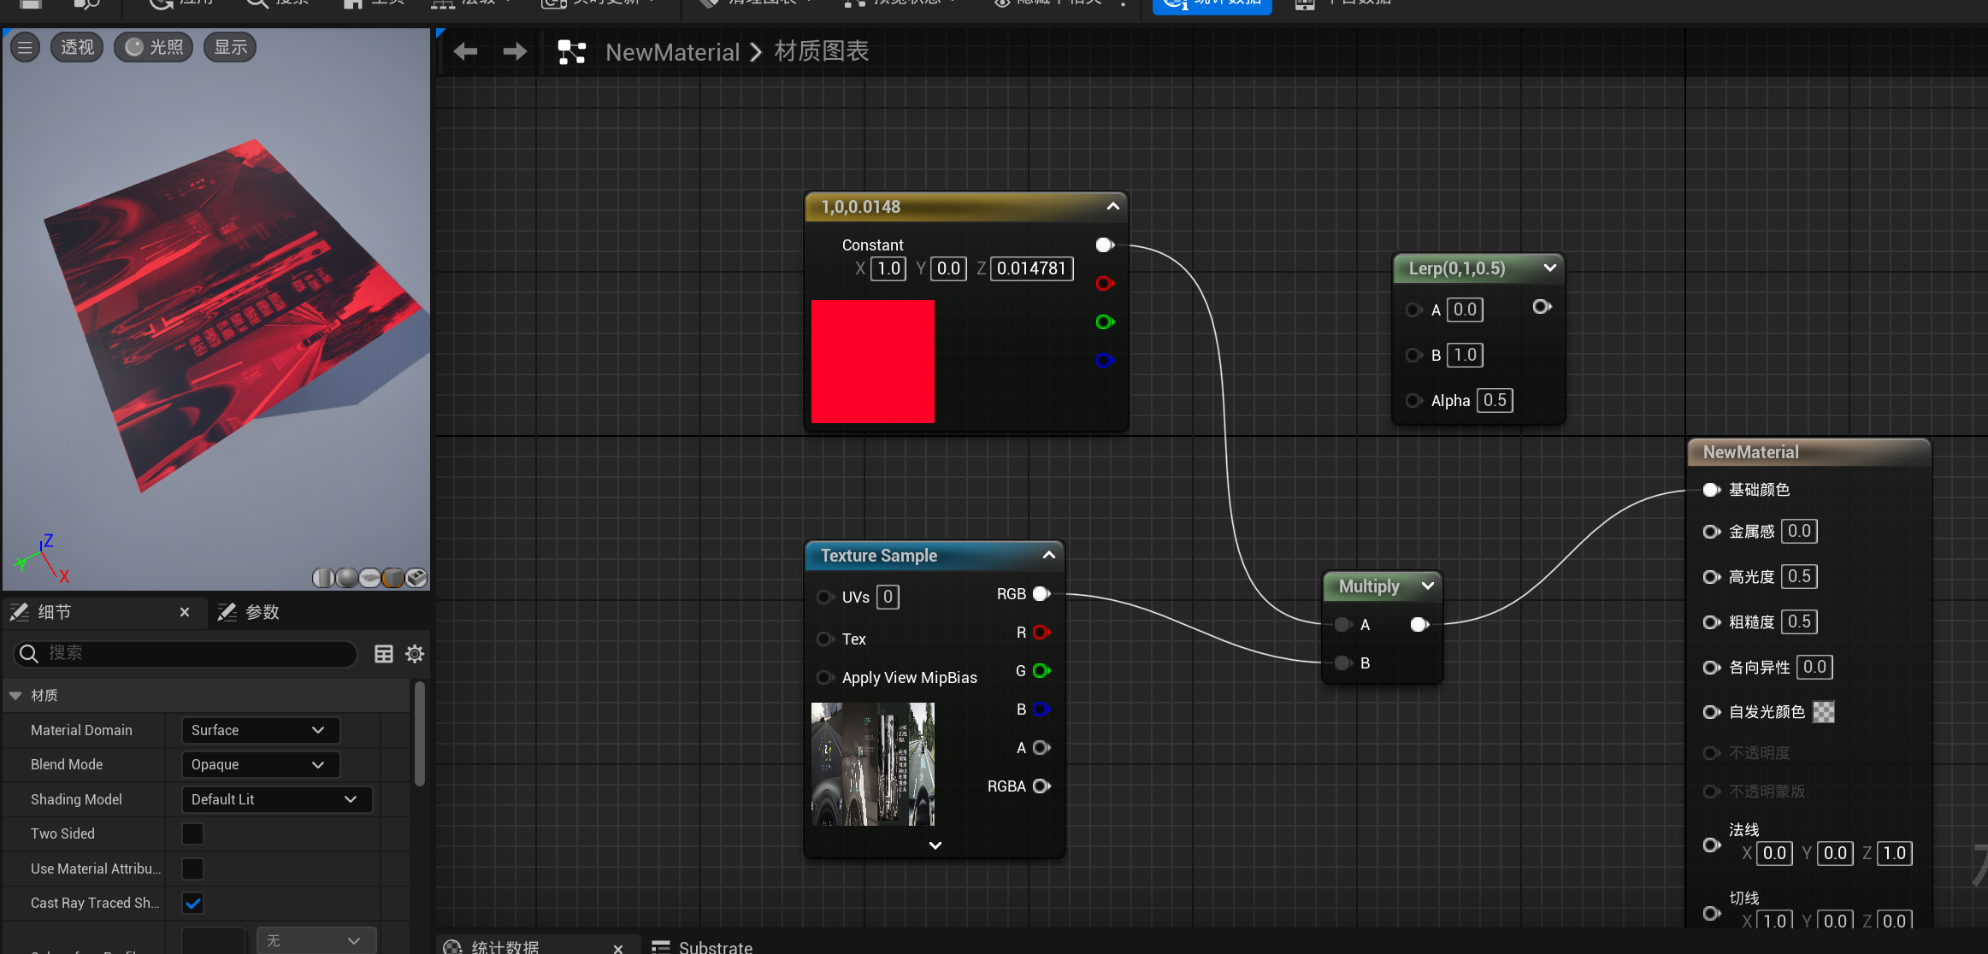Viewport: 1988px width, 954px height.
Task: Go back with the left navigation arrow
Action: coord(465,52)
